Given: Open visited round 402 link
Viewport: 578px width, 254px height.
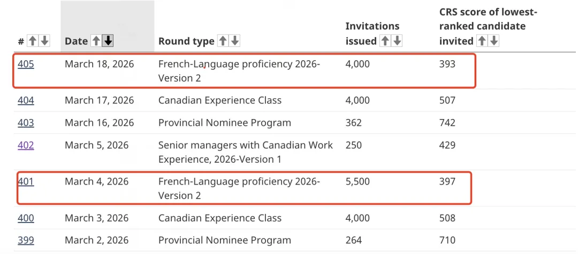Looking at the screenshot, I should click(x=26, y=145).
